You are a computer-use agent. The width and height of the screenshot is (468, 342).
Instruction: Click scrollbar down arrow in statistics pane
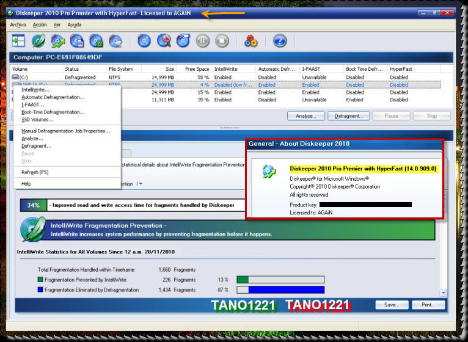[443, 293]
